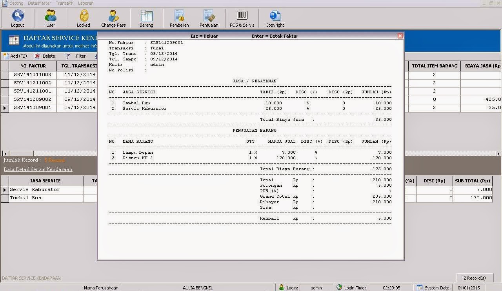Click the calendar icon beside DAFTAR SERVICE title
502x291 pixels.
pyautogui.click(x=14, y=40)
